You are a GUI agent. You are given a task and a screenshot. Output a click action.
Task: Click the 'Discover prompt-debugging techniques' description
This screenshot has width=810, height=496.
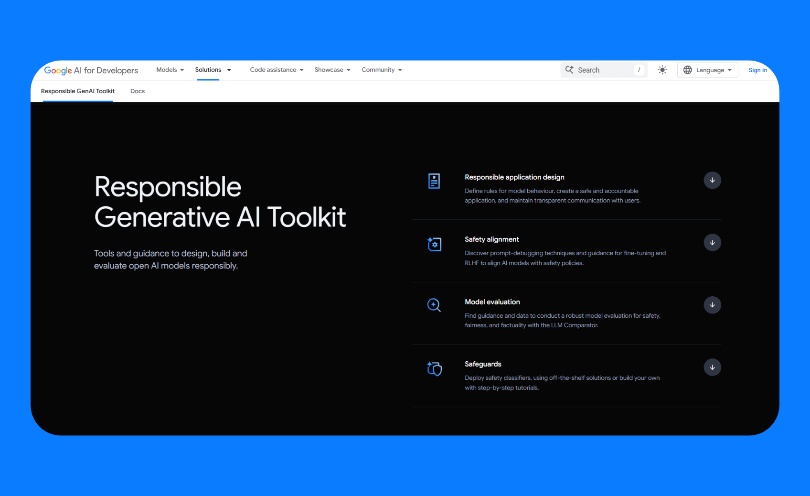[x=565, y=258]
